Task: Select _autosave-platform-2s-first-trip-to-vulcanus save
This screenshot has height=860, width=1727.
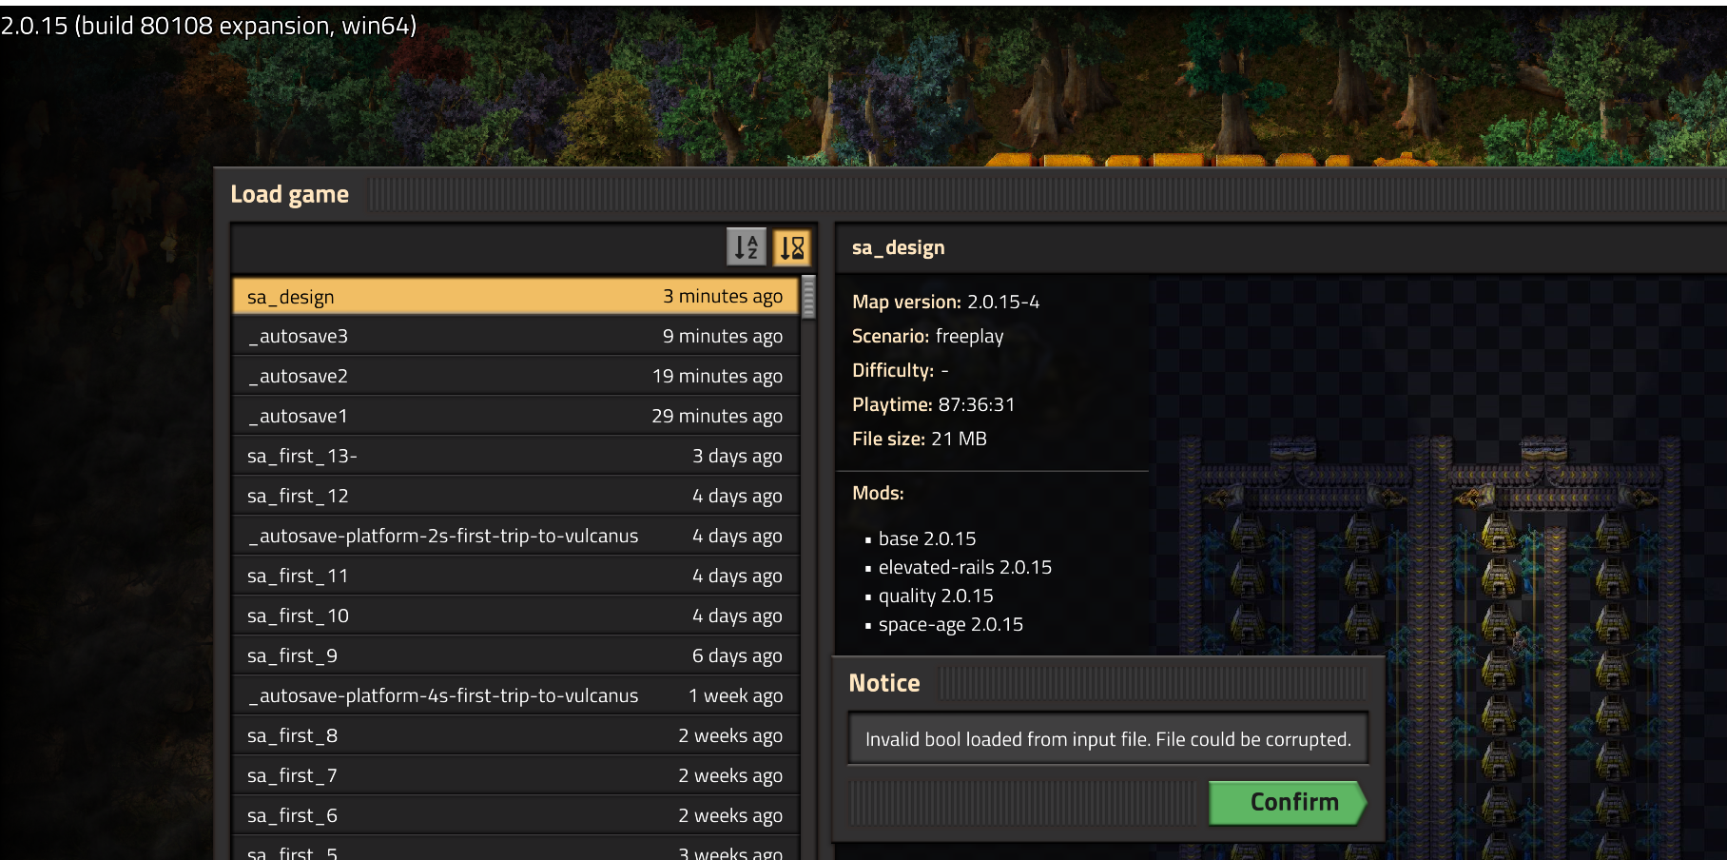Action: coord(515,536)
